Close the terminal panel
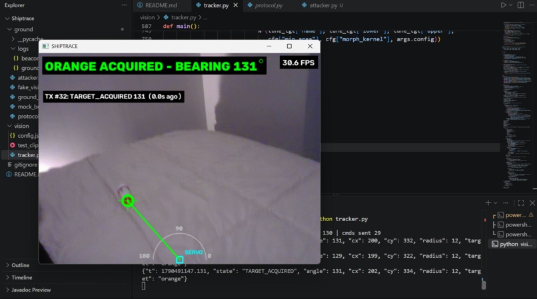Image resolution: width=537 pixels, height=299 pixels. [x=532, y=202]
